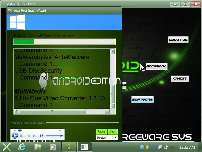Click the display settings tray icon

coord(160,147)
